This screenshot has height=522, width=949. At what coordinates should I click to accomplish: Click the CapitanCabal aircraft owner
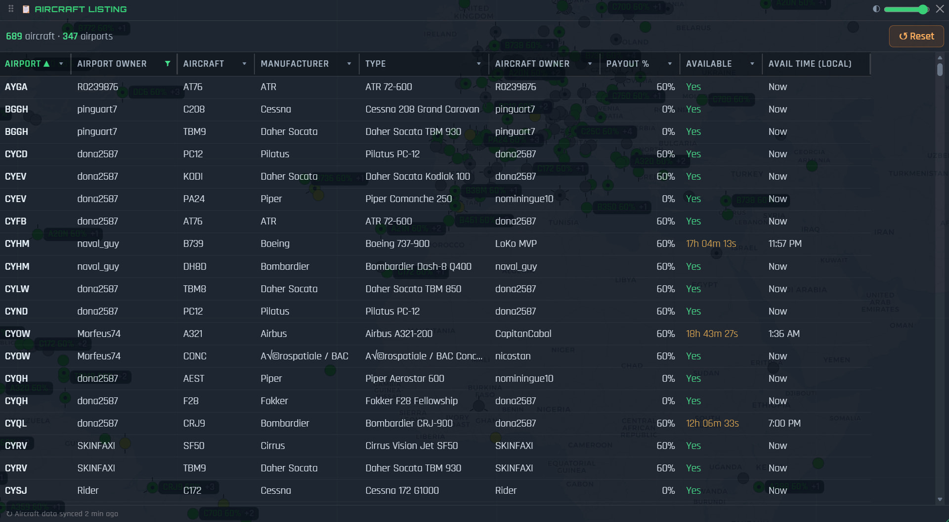click(523, 334)
